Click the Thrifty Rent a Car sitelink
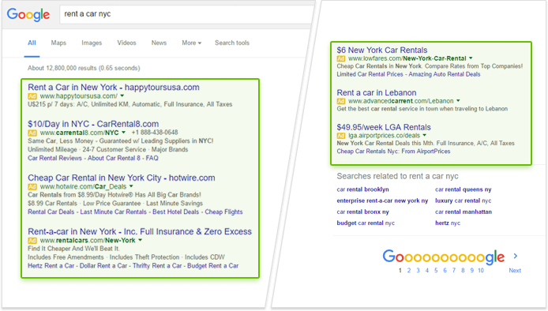548x311 pixels. coord(157,266)
